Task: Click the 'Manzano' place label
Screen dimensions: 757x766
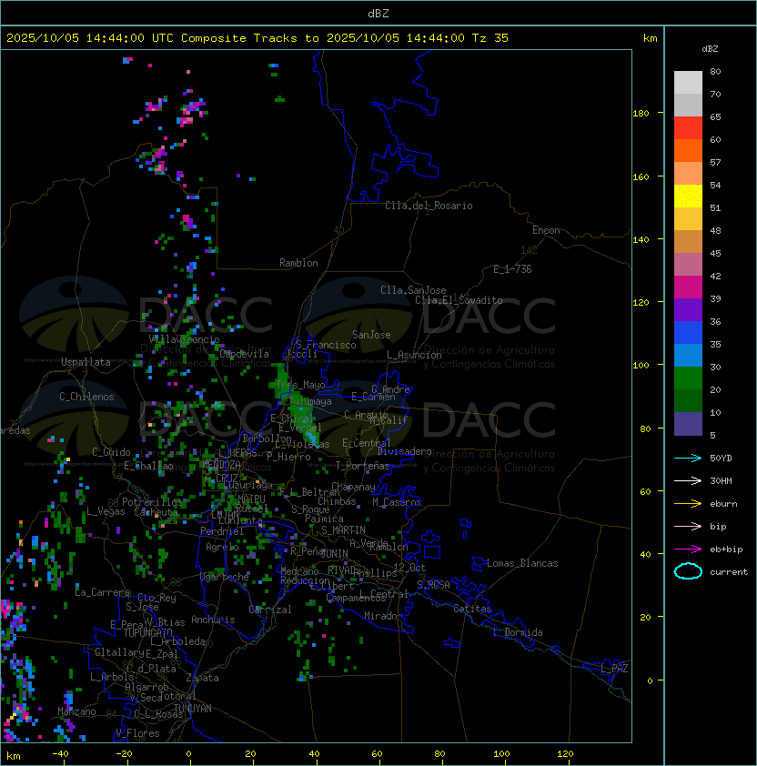Action: pos(76,711)
